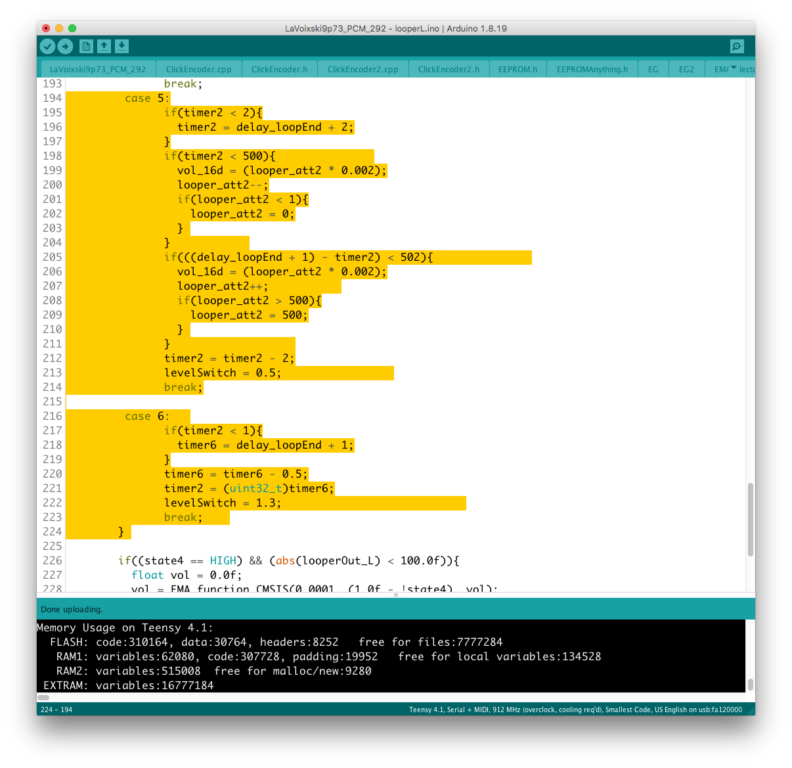792x768 pixels.
Task: Switch to the LaVoixski9p73_PCM_292 tab
Action: (x=98, y=69)
